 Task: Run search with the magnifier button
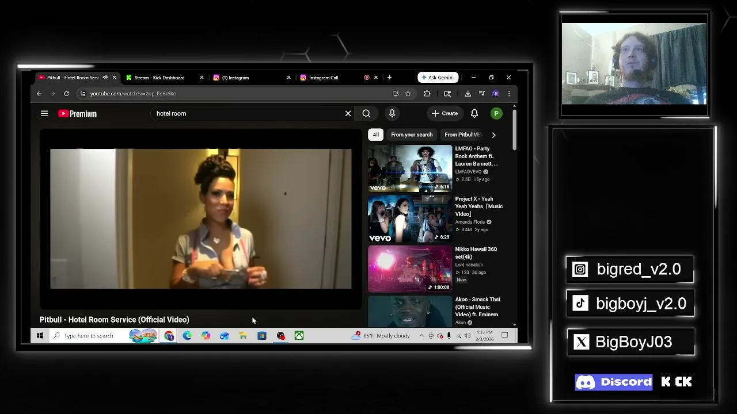(366, 113)
